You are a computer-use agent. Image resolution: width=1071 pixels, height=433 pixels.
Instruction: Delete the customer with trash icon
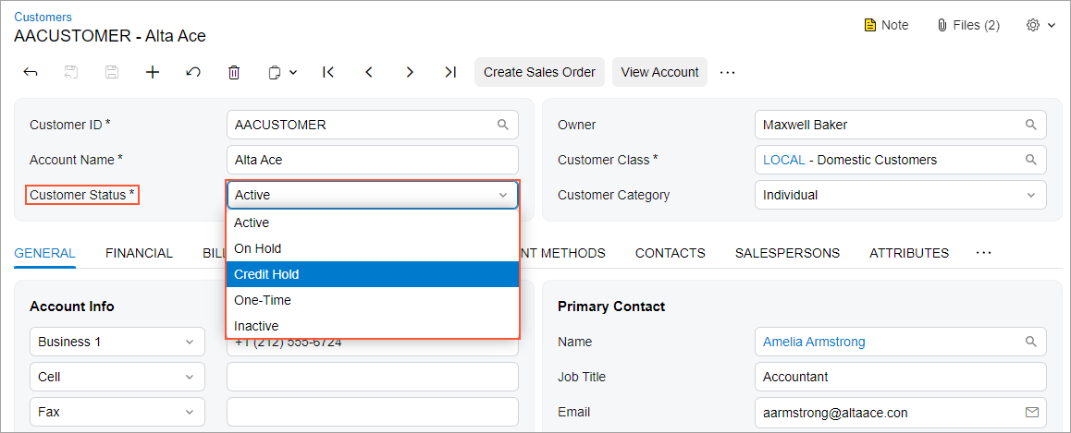[x=234, y=72]
